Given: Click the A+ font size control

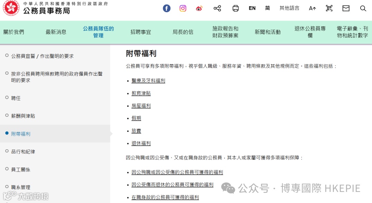Looking at the screenshot, I should pos(312,8).
